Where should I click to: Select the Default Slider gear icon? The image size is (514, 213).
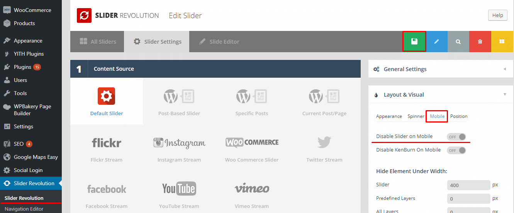tap(107, 97)
